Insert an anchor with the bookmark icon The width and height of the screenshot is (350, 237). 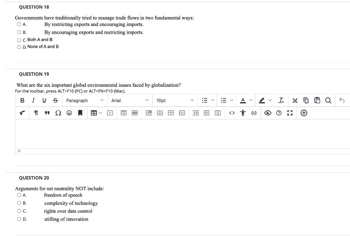[x=80, y=113]
